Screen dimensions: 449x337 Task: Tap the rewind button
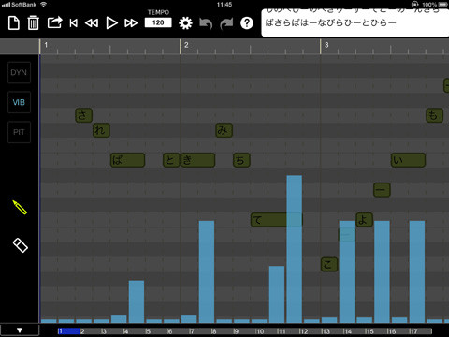92,22
